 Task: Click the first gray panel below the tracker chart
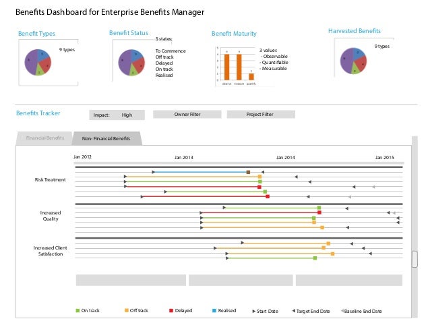click(x=131, y=281)
